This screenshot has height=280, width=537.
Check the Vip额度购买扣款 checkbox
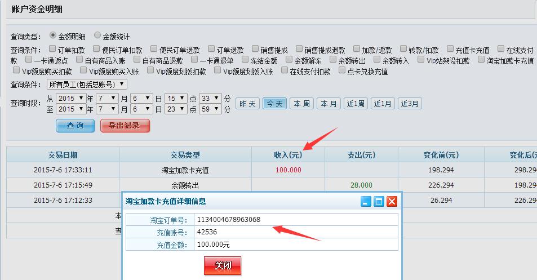pyautogui.click(x=16, y=70)
